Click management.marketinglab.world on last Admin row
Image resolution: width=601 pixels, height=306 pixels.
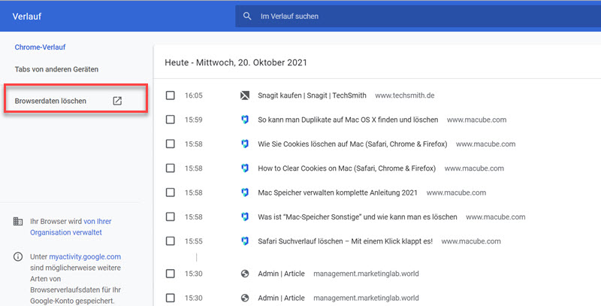[366, 298]
